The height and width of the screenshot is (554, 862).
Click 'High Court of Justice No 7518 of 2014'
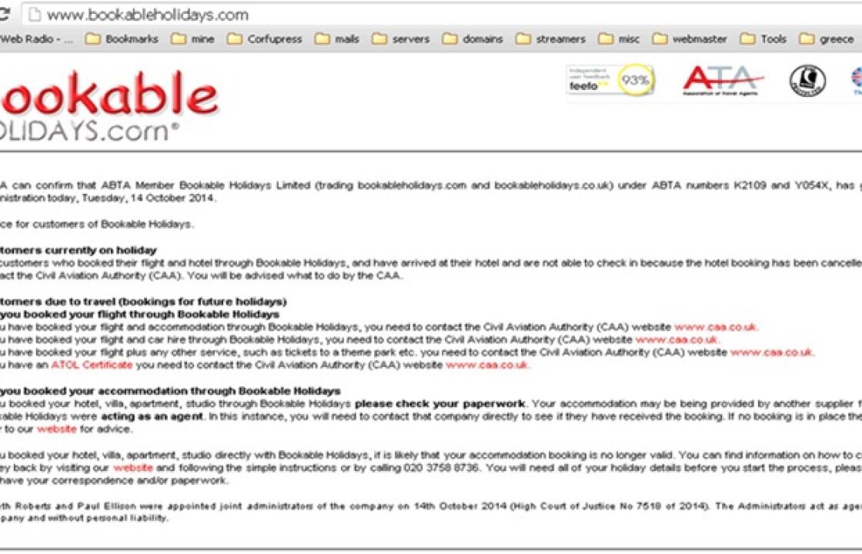tap(609, 506)
